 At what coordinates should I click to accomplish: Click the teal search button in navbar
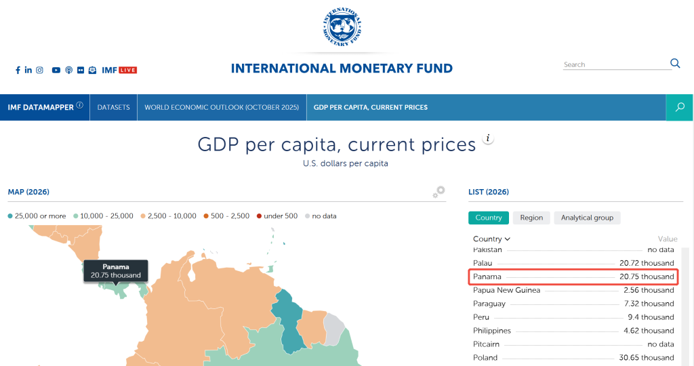(x=680, y=107)
